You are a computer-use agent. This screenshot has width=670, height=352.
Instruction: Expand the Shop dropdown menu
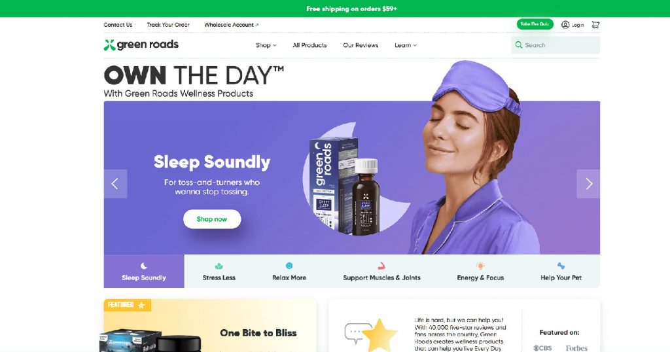[x=266, y=45]
